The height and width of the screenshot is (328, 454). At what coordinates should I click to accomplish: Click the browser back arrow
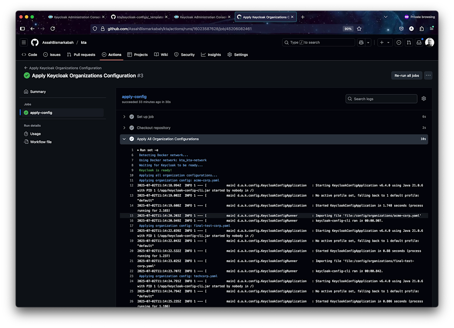click(33, 29)
